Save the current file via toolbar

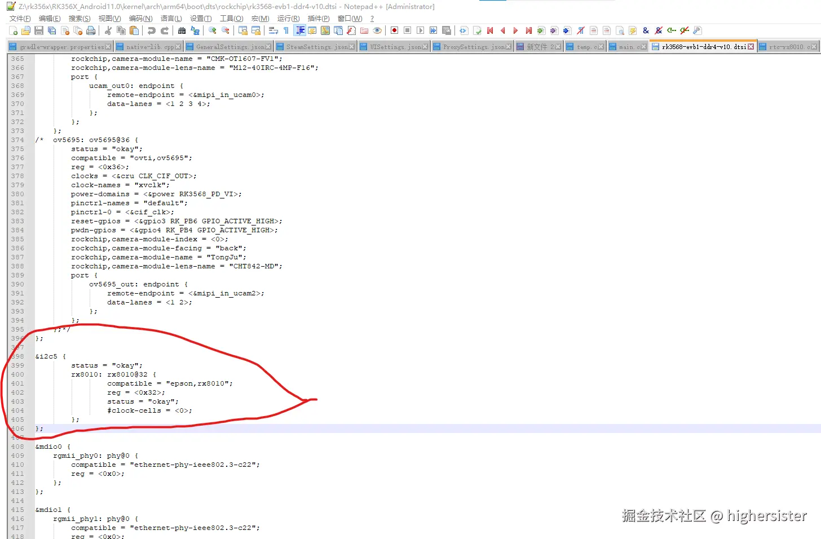(39, 30)
